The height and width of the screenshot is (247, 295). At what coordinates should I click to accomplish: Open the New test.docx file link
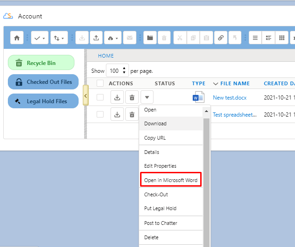click(230, 97)
